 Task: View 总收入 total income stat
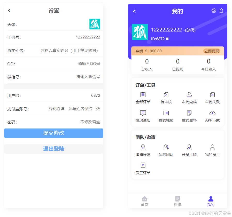[x=147, y=65]
